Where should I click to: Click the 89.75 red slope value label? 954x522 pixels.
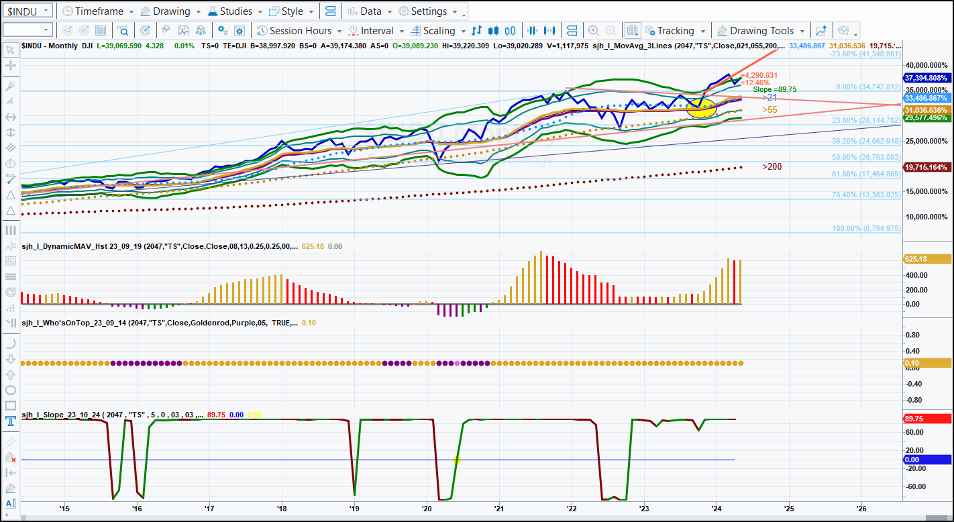click(x=926, y=418)
